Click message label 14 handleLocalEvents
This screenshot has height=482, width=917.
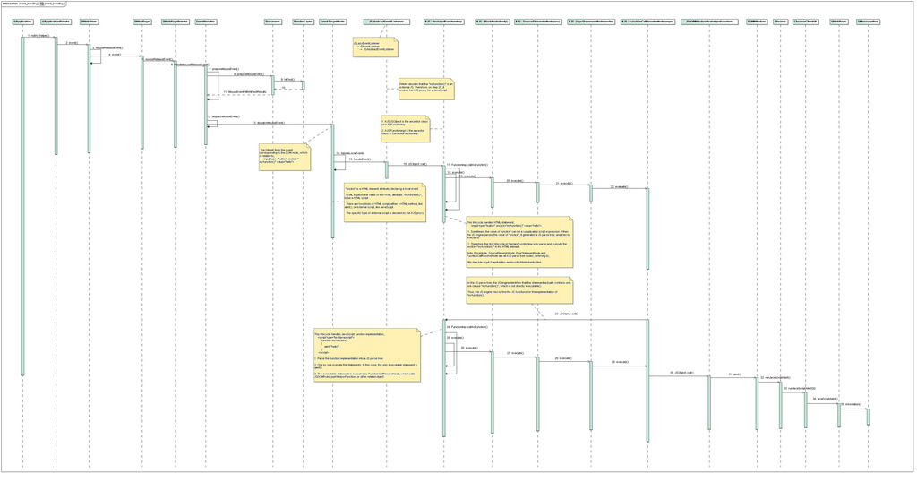tap(350, 153)
